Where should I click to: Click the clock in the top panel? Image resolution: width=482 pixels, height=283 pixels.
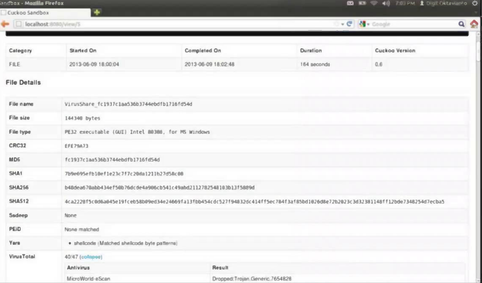(x=405, y=3)
